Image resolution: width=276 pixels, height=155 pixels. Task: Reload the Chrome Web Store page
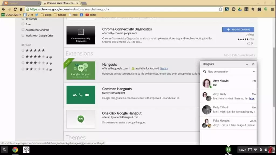pos(15,9)
